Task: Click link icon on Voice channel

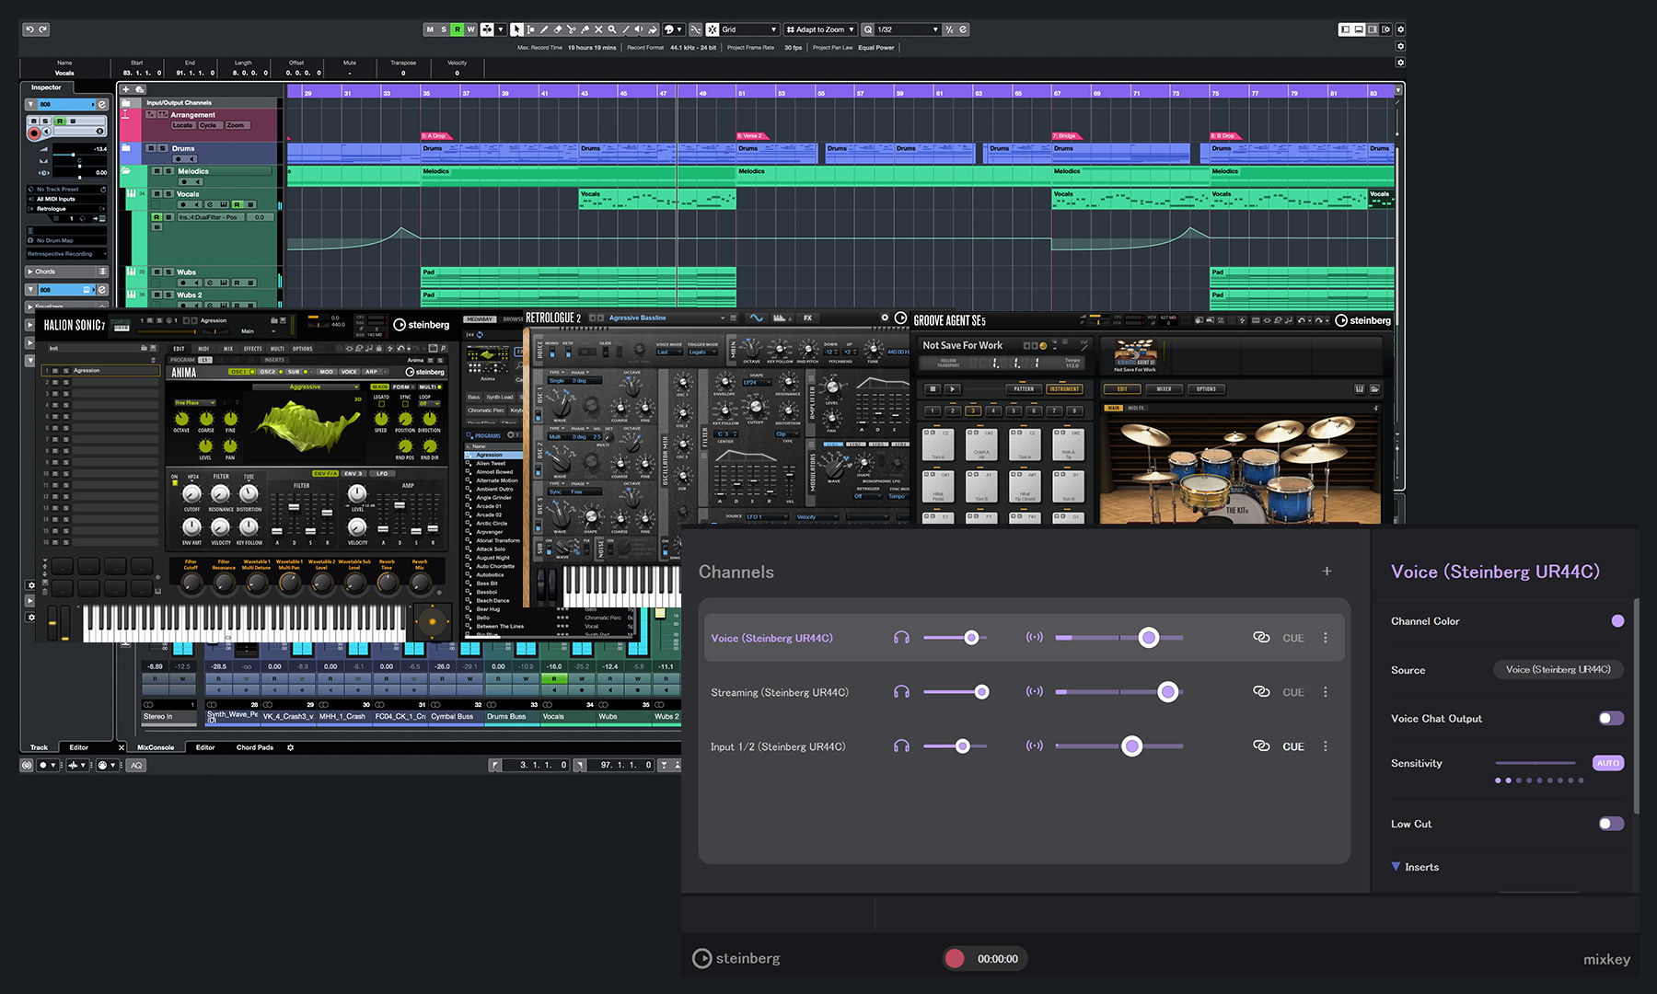Action: pos(1261,638)
